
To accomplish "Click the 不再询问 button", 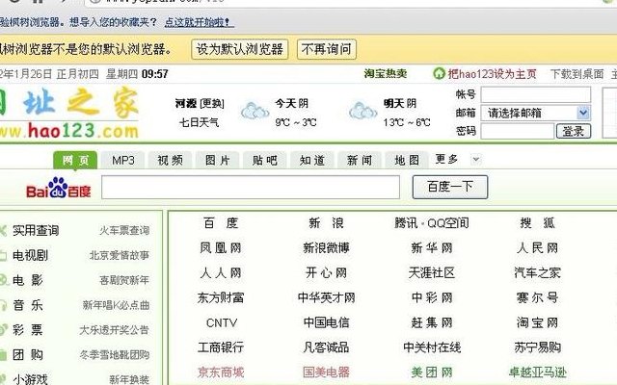I will click(x=326, y=49).
